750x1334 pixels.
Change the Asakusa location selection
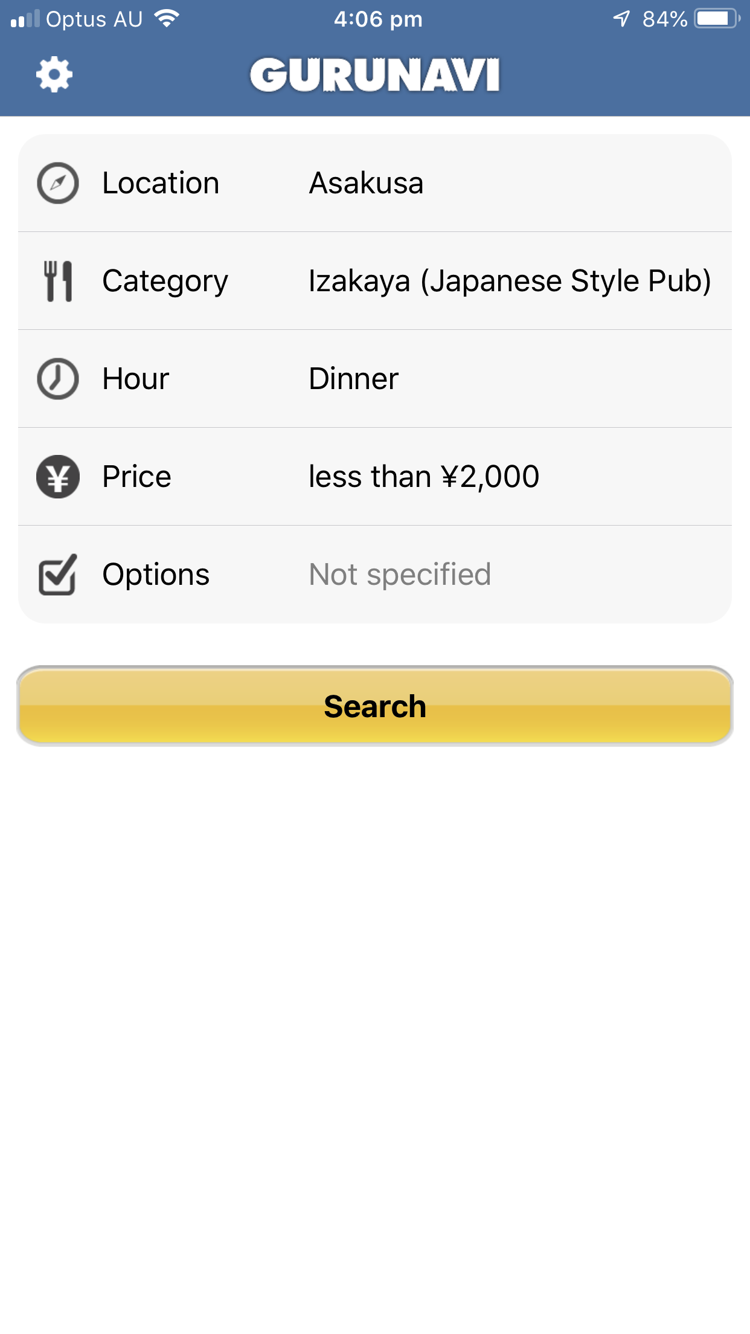366,183
